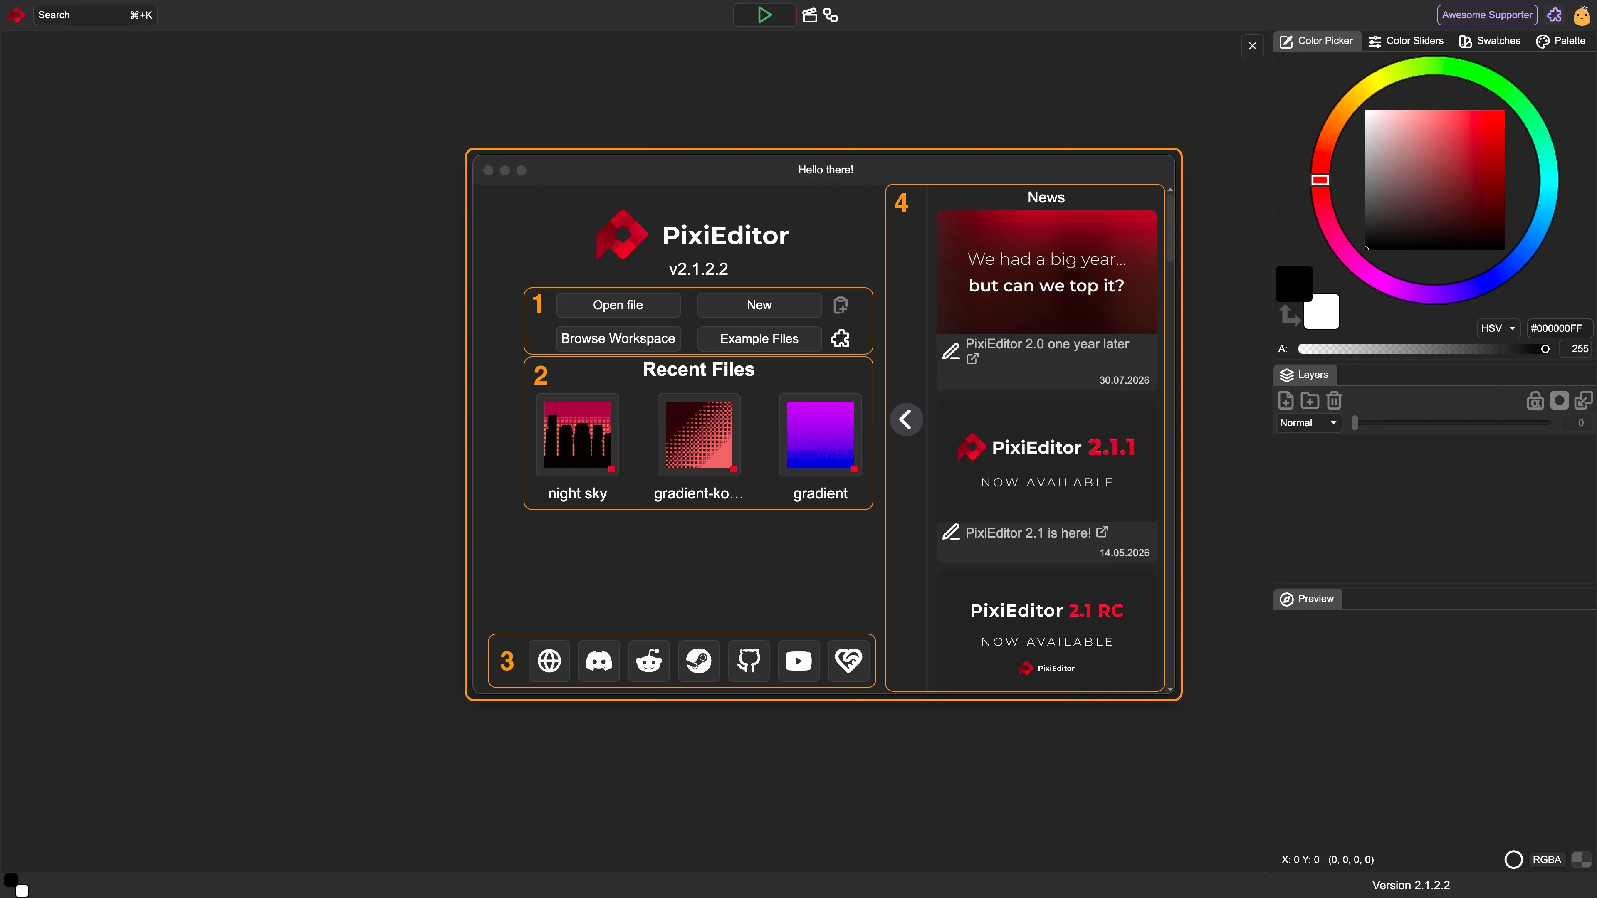This screenshot has height=898, width=1597.
Task: Click the green Play animation button
Action: [x=764, y=15]
